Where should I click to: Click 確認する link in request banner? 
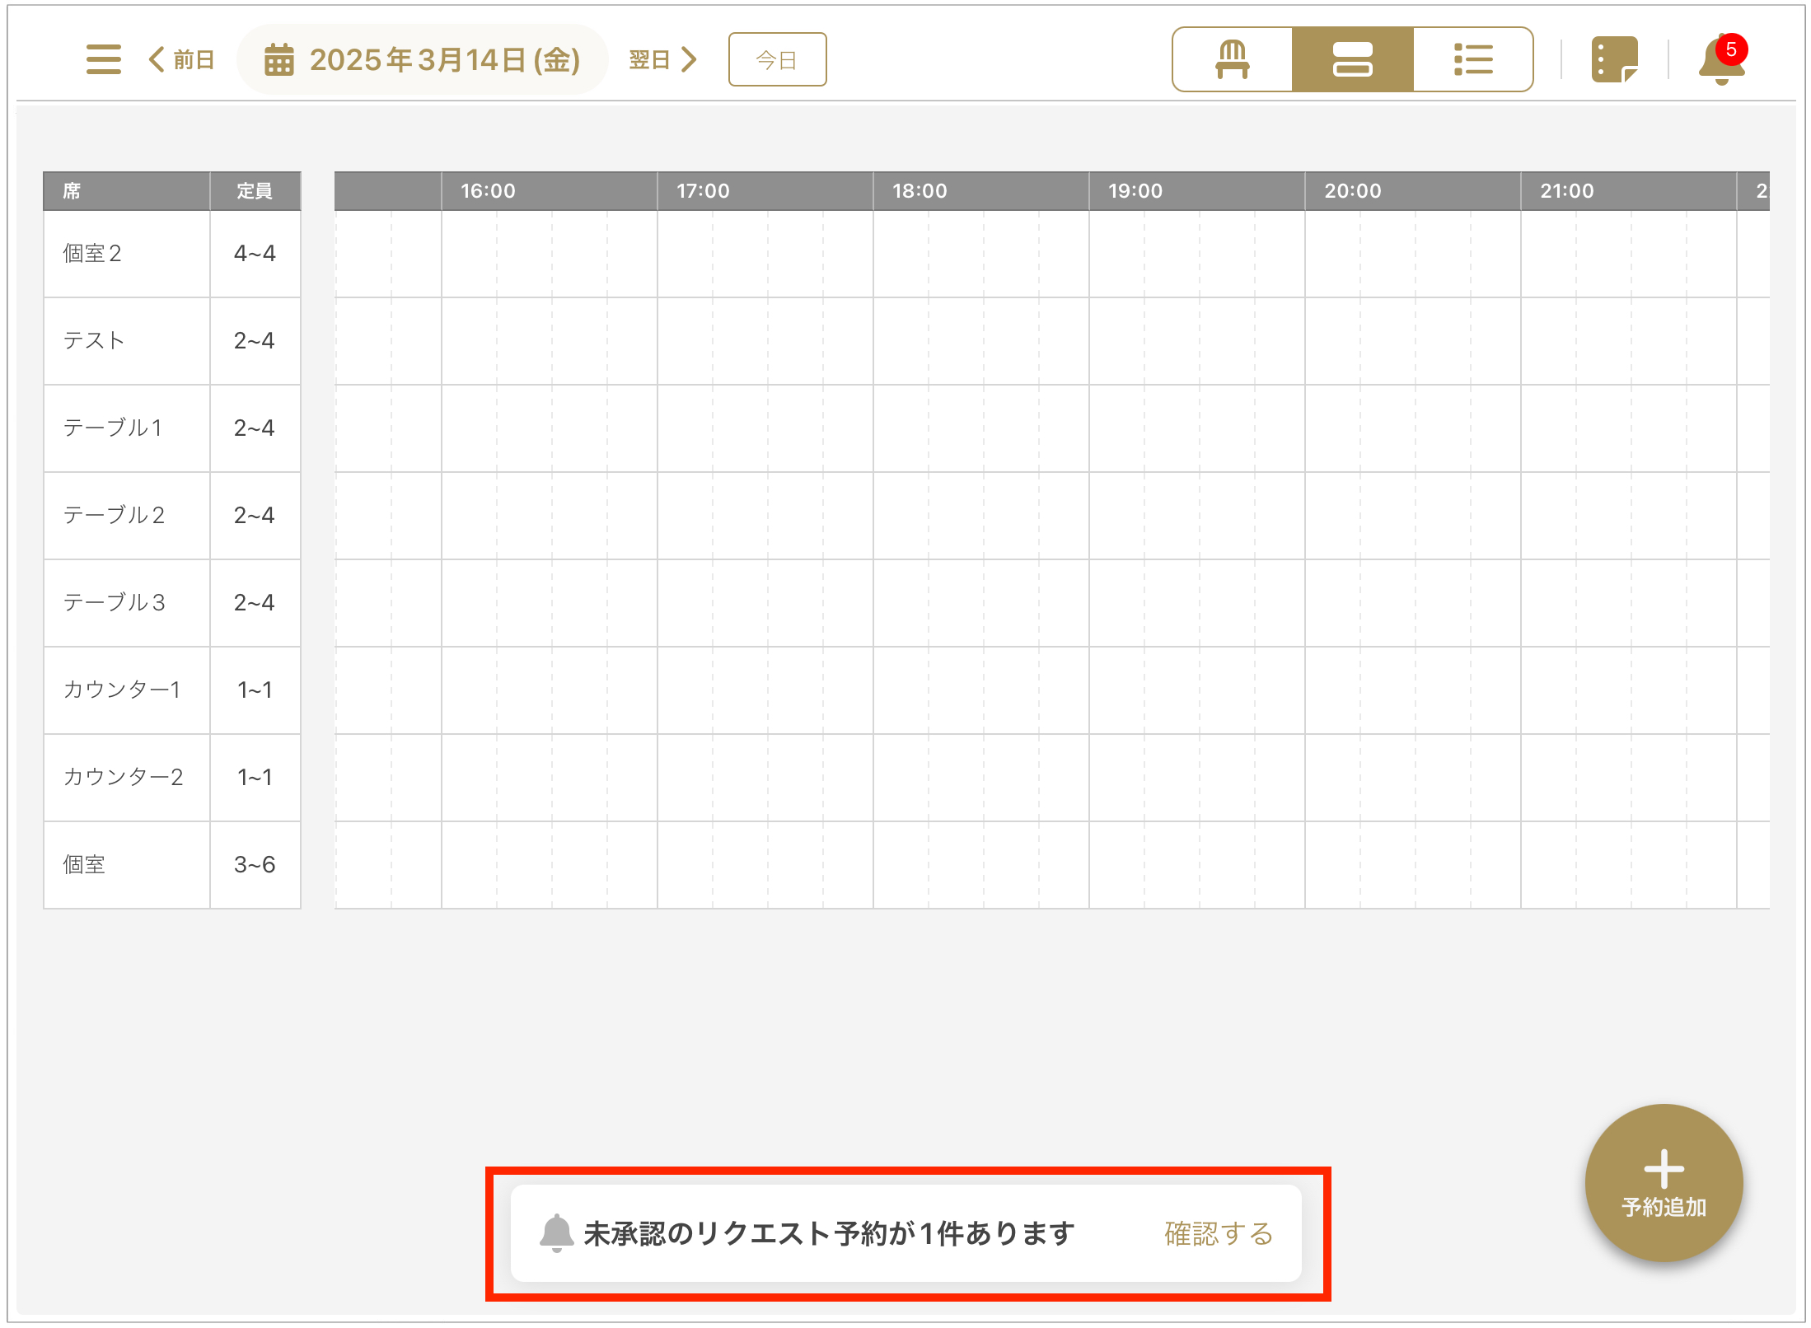tap(1219, 1233)
